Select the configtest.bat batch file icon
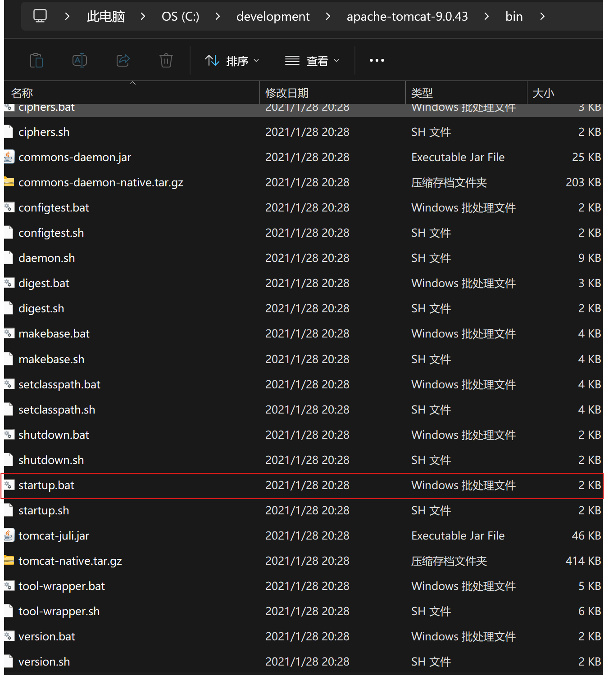The image size is (604, 675). [x=9, y=207]
